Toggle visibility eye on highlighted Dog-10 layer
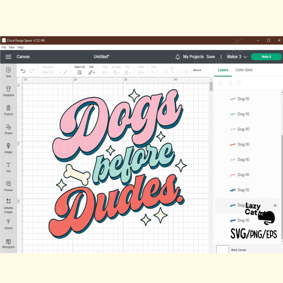Viewport: 283px width, 283px height. 275,205
